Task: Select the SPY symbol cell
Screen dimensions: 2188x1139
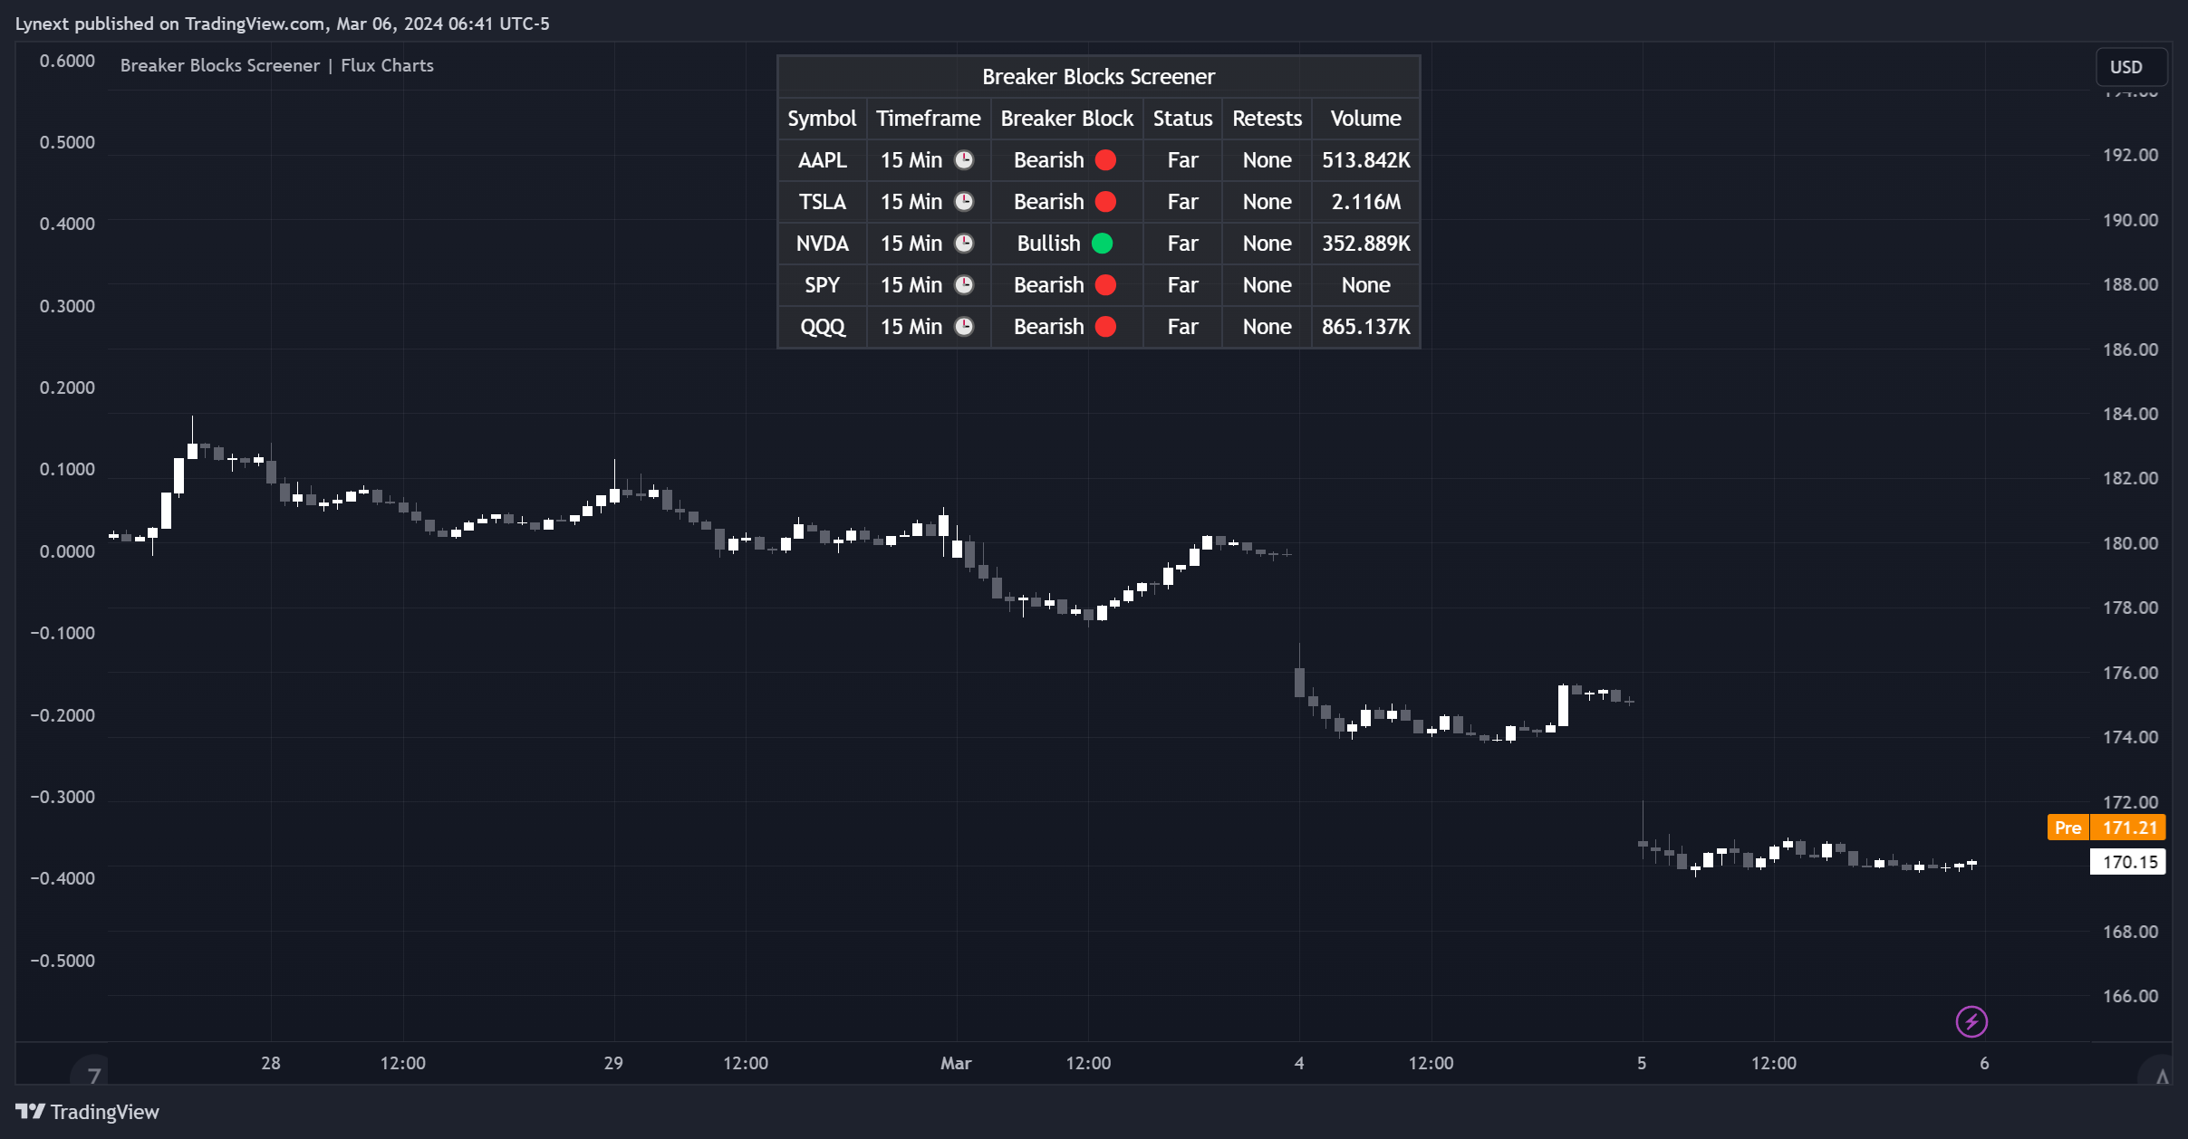Action: (x=822, y=284)
